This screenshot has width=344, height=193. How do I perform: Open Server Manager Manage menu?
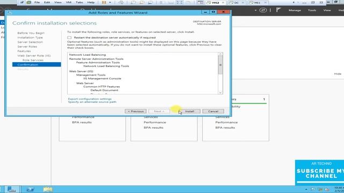(x=295, y=10)
